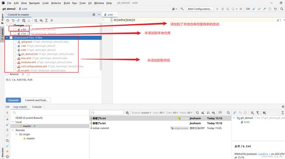Open the Git menu
Screen dimensions: 285x159
(x=90, y=3)
